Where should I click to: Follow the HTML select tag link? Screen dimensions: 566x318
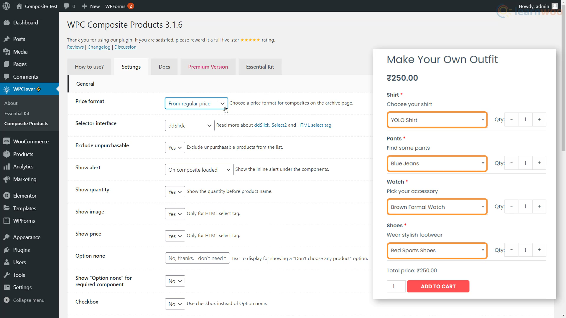(x=314, y=125)
